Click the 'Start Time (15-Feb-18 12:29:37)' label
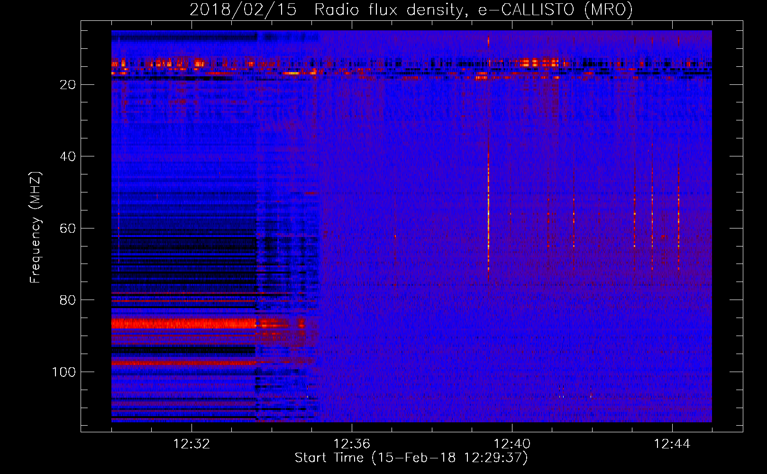Screen dimensions: 767x474 411,457
